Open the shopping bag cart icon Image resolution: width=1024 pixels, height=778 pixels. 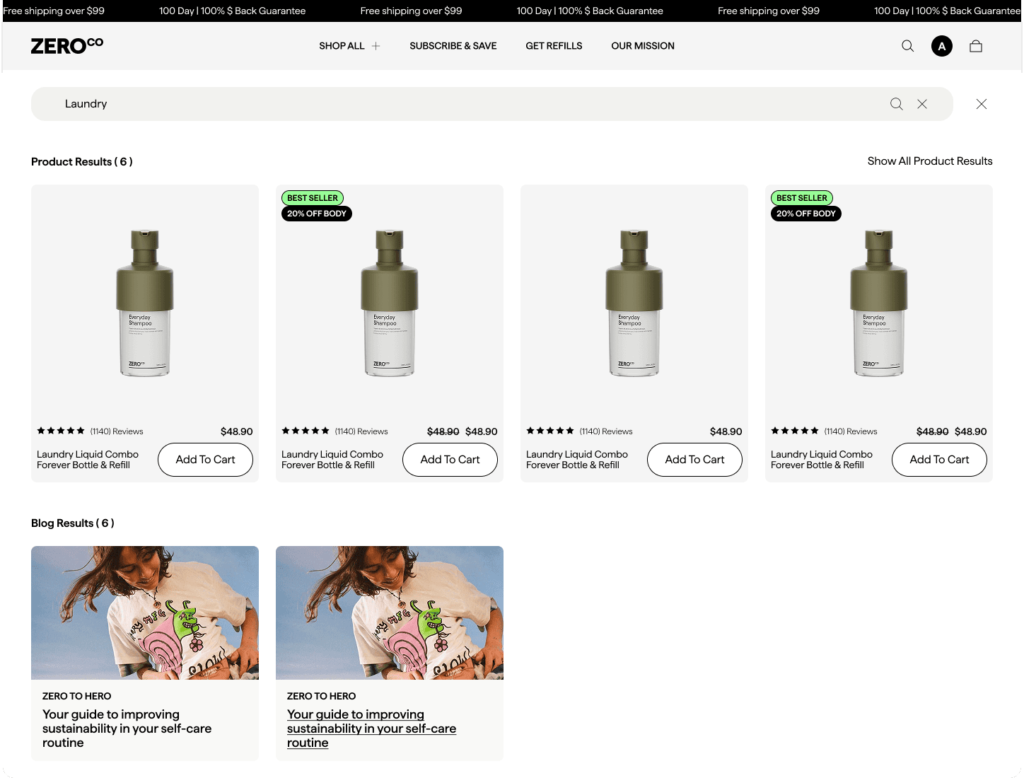click(x=976, y=46)
